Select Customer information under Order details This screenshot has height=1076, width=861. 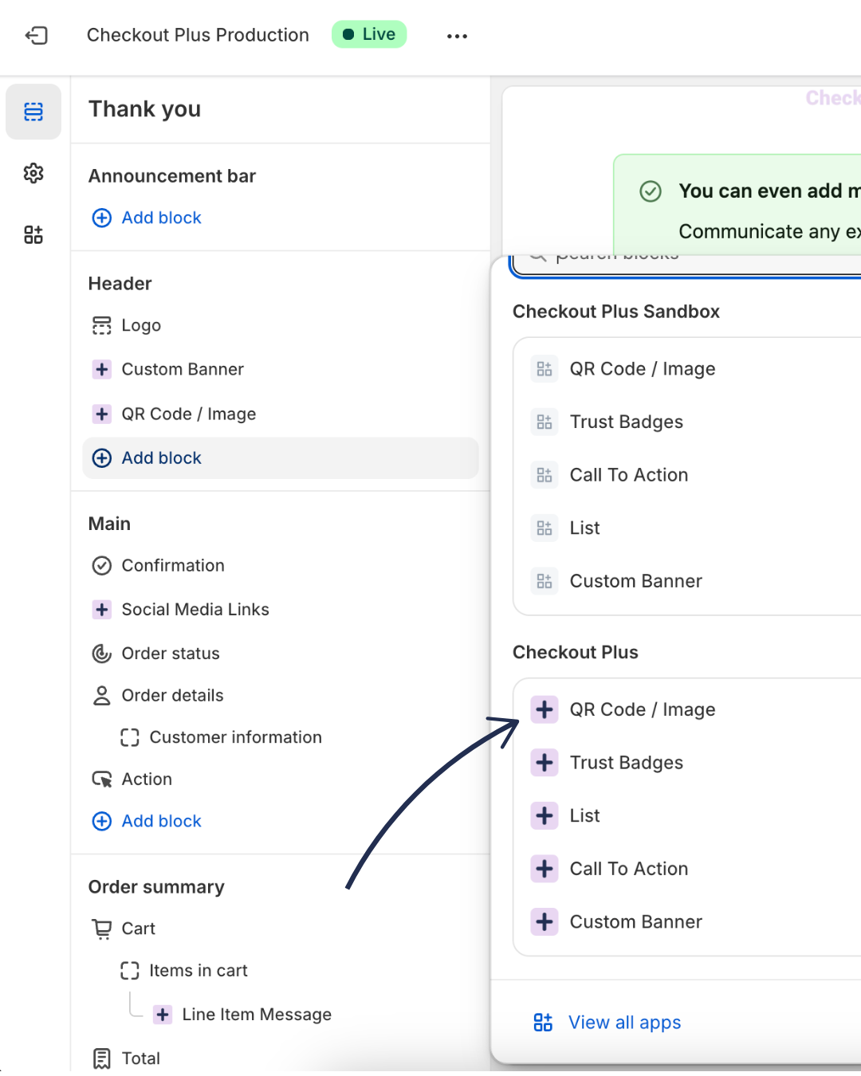coord(235,737)
